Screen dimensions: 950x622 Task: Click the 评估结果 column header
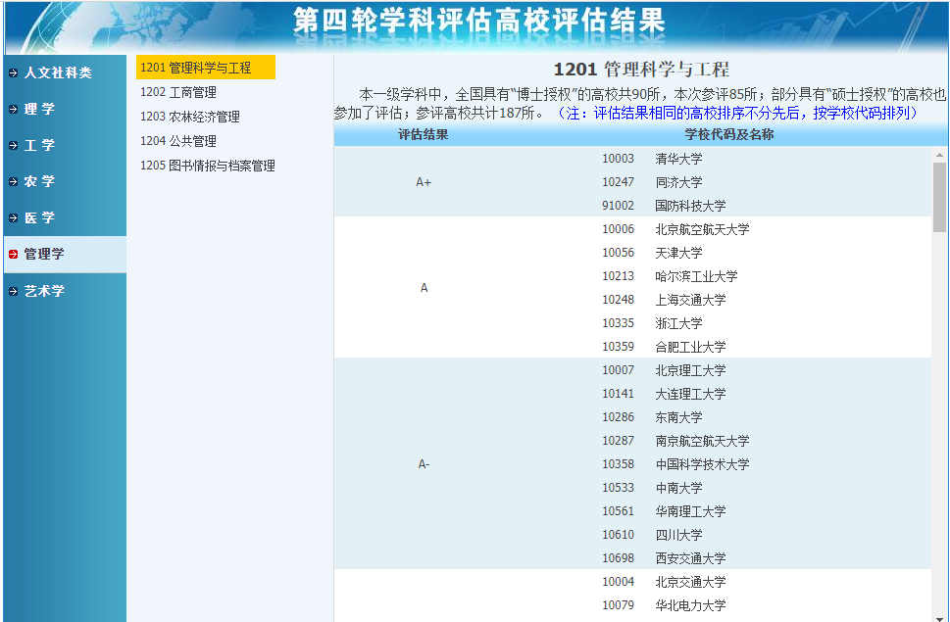[423, 134]
